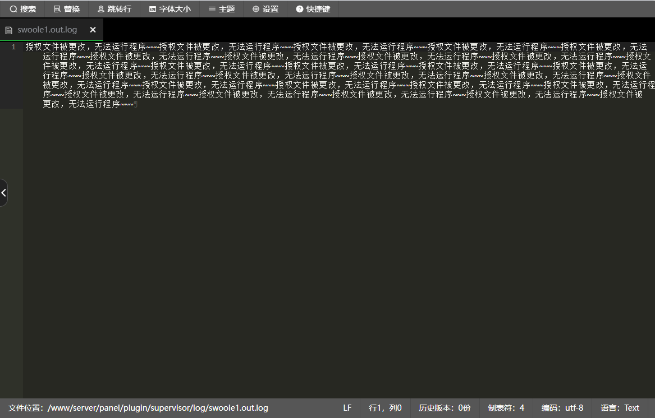Click line number 1 in gutter
This screenshot has width=655, height=418.
(13, 47)
